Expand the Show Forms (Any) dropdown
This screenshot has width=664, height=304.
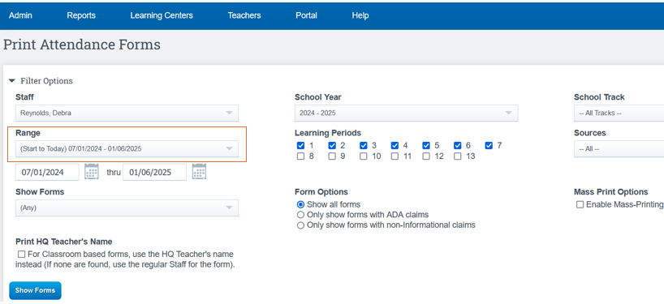[127, 208]
